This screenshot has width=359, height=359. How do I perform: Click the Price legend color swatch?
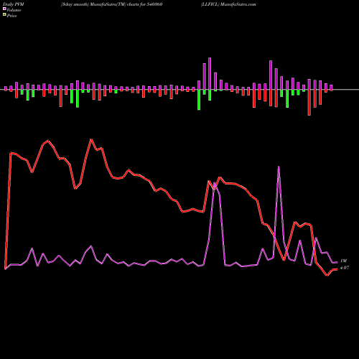4,15
